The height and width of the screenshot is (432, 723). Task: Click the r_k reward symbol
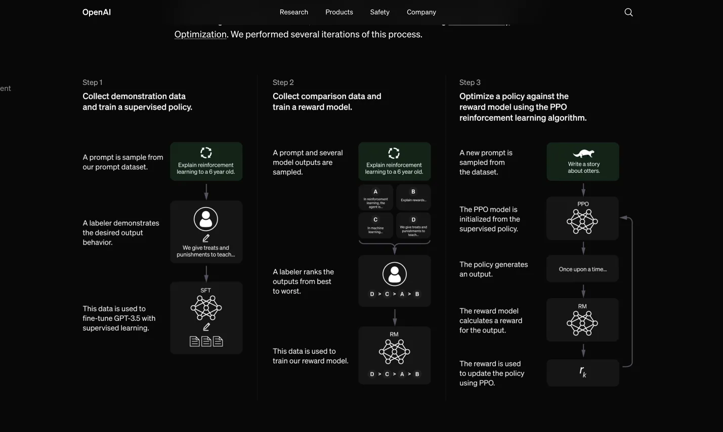(x=583, y=372)
